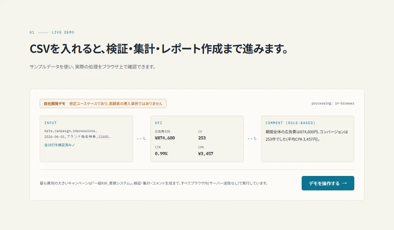Click the processing: in-browser label
Screen dimensions: 394x230
[x=333, y=103]
